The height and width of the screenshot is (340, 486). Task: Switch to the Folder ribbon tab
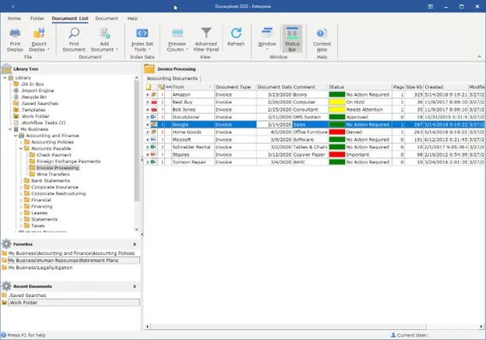(37, 18)
